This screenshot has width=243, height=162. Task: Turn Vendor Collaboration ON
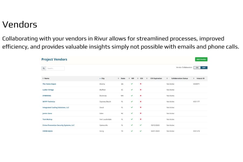click(x=197, y=67)
